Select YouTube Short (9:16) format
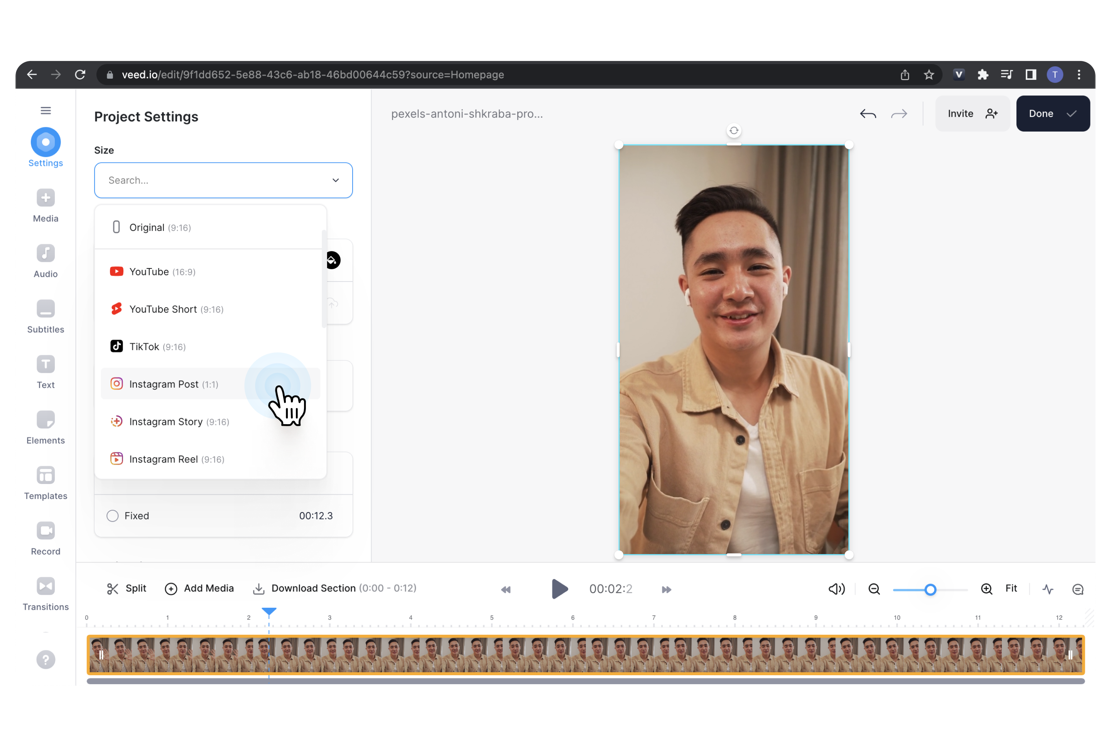Viewport: 1111px width, 747px height. (176, 309)
